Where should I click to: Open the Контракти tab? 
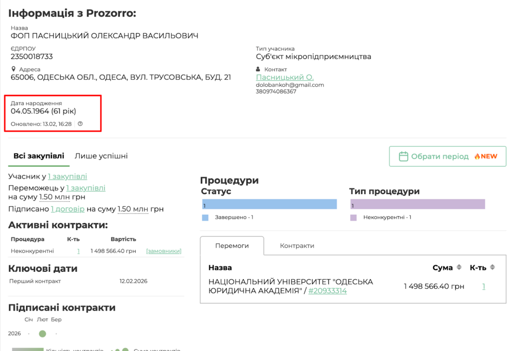point(297,246)
